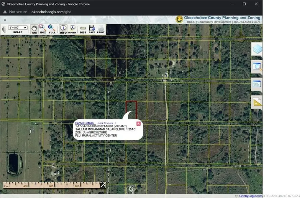Open the data table panel icon
This screenshot has width=302, height=198.
point(256,84)
